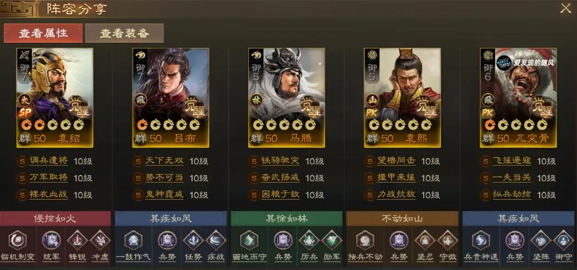Viewport: 577px width, 270px height.
Task: Select the 锋锐 icon under 侵掠如火
Action: coord(77,240)
